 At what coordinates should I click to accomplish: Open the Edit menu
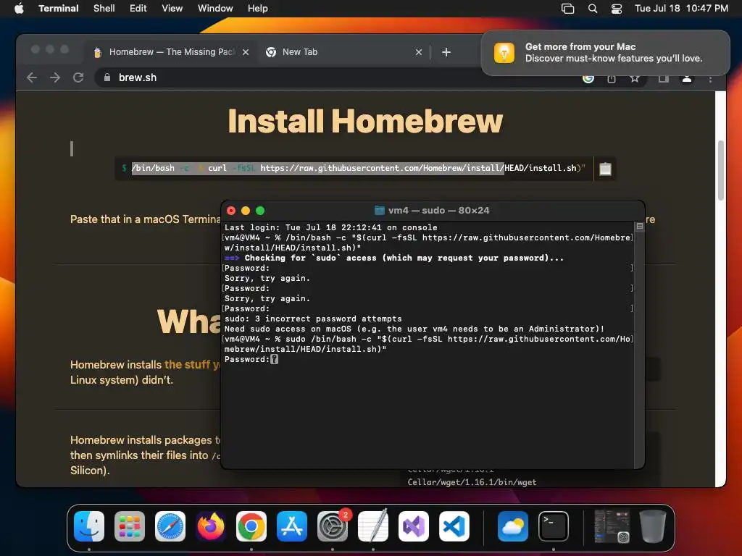(x=138, y=8)
